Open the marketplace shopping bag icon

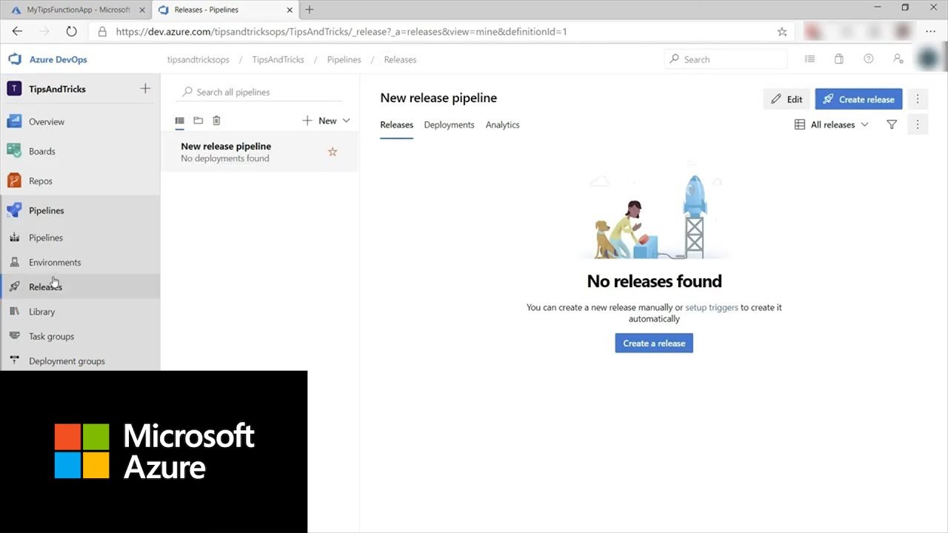[839, 59]
